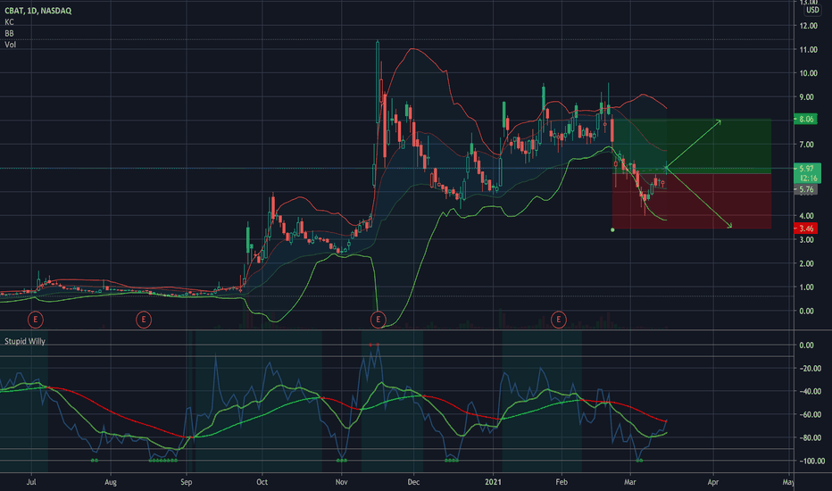Click the 2.00 price axis label
Screen dimensions: 832x491
tap(808, 264)
